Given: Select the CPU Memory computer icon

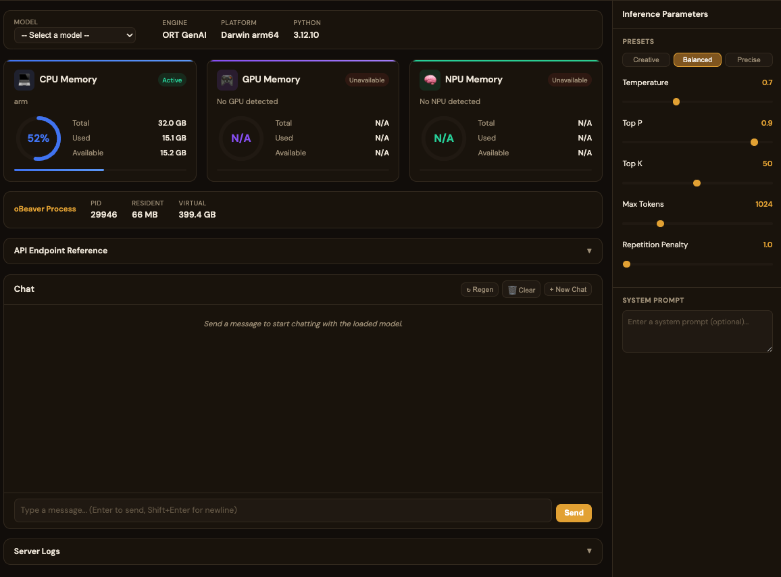Looking at the screenshot, I should [x=24, y=80].
